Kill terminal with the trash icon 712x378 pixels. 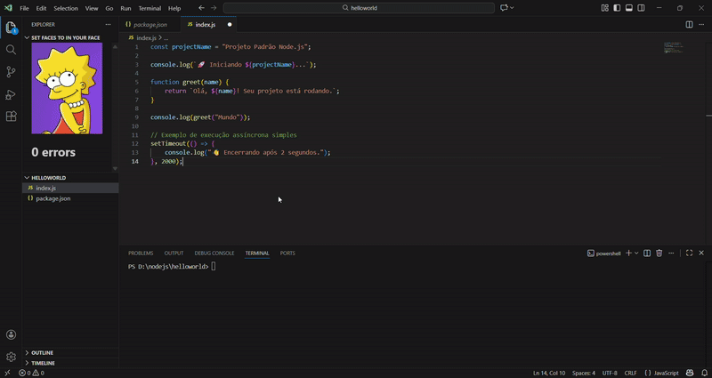(x=659, y=253)
